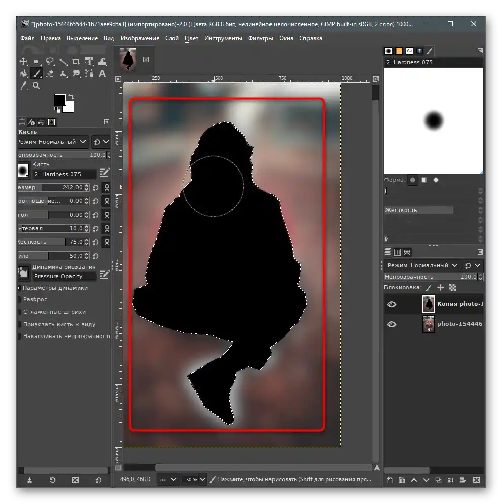Screen dimensions: 502x504
Task: Select the Color Picker eyedropper tool
Action: pyautogui.click(x=23, y=86)
